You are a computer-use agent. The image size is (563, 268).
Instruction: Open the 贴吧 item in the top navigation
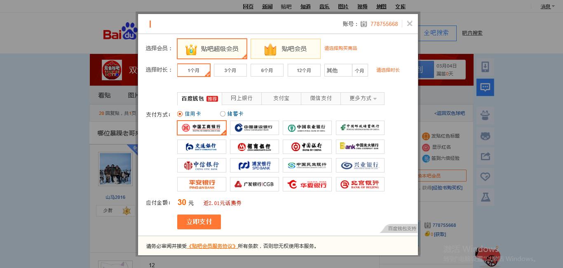(286, 6)
